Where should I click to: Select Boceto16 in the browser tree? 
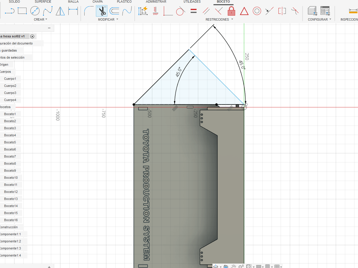(11, 220)
